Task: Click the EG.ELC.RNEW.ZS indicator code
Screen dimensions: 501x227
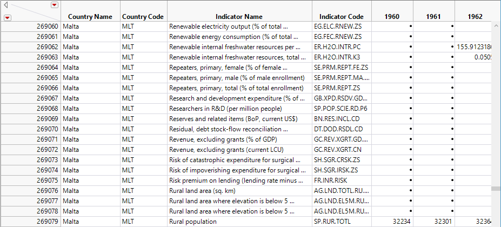Action: [x=342, y=26]
